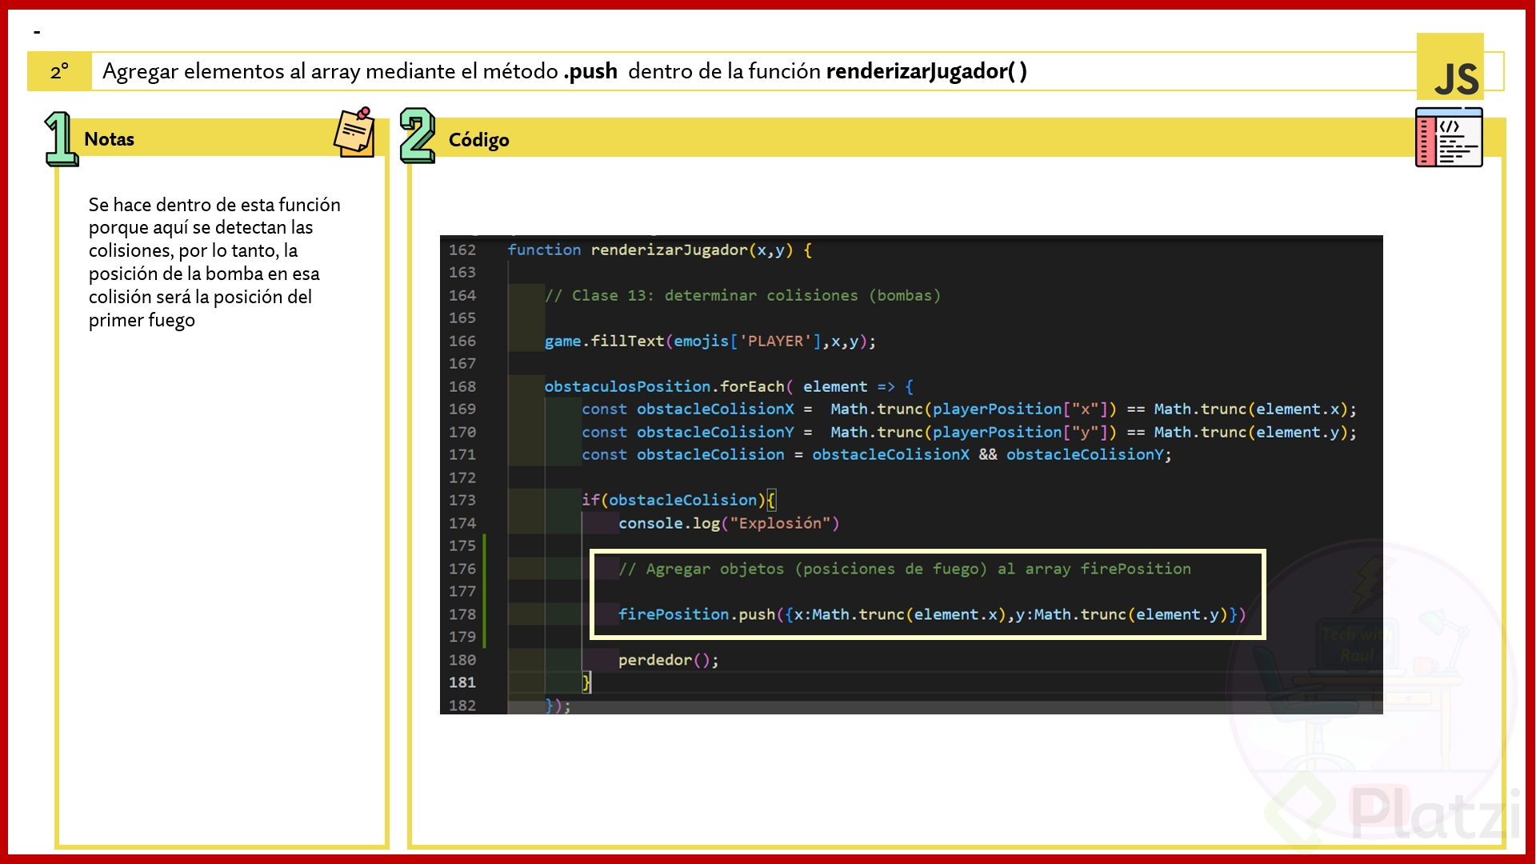This screenshot has height=864, width=1536.
Task: Click the const obstacleColision && line
Action: point(876,454)
